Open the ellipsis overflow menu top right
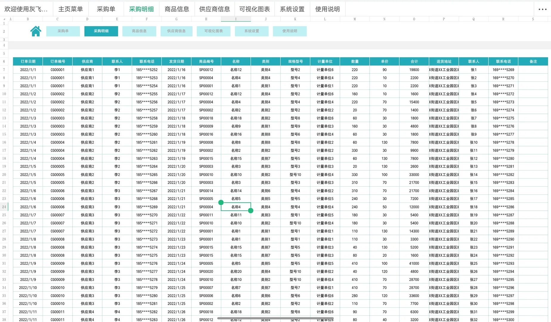This screenshot has width=551, height=322. (541, 9)
